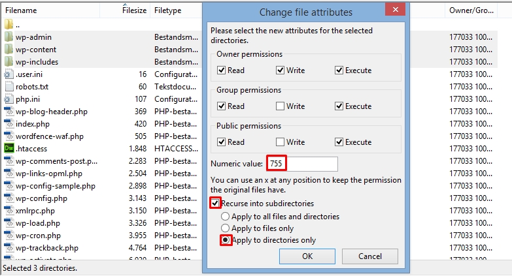This screenshot has width=512, height=276.
Task: Enable the Group Write permission checkbox
Action: point(280,106)
